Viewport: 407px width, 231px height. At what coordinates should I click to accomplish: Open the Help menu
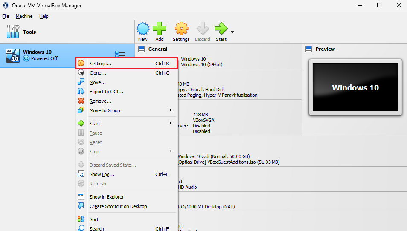point(44,16)
